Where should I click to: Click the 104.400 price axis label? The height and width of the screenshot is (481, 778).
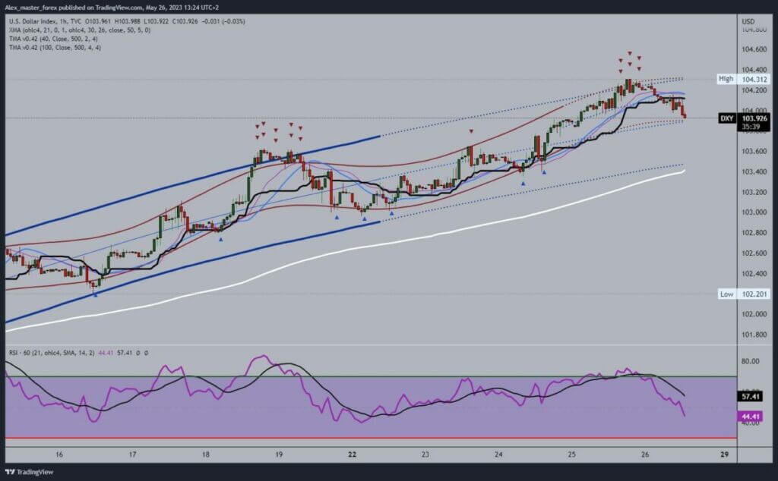(754, 69)
